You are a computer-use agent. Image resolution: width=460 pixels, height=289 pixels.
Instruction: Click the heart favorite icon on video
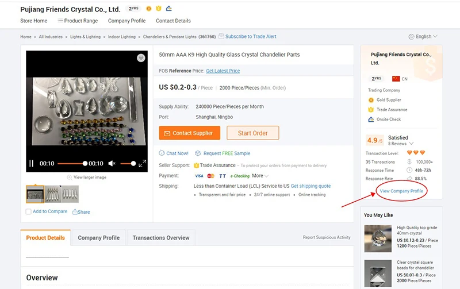point(141,58)
